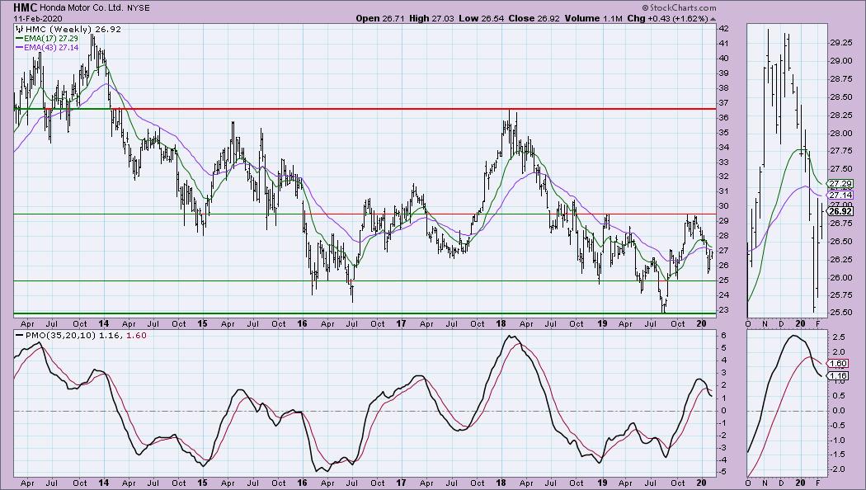Click the 28.00 label on zoom panel axis

840,133
